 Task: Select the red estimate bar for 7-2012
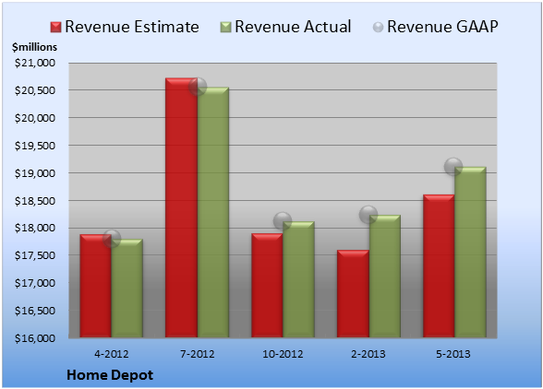point(181,207)
